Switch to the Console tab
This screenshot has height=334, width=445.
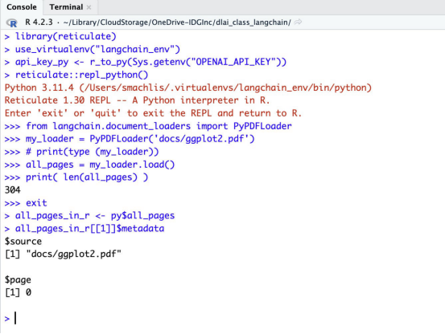click(22, 7)
